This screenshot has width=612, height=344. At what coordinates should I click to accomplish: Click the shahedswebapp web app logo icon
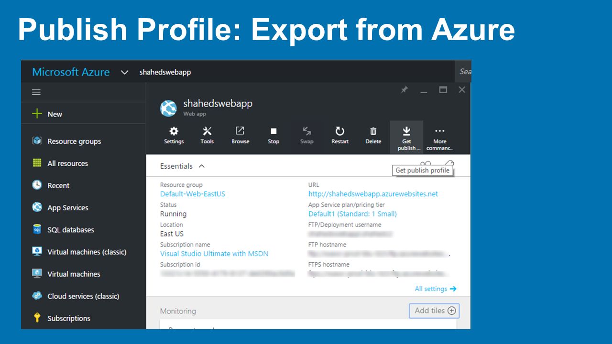[x=168, y=108]
